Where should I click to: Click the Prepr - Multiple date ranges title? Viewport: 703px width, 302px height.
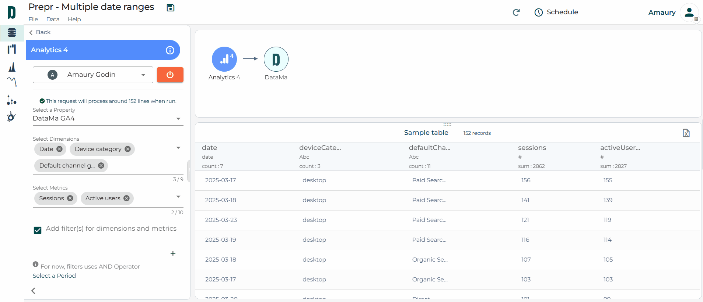[x=91, y=7]
